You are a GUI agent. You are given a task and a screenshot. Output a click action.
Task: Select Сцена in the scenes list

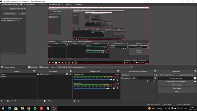point(18,74)
